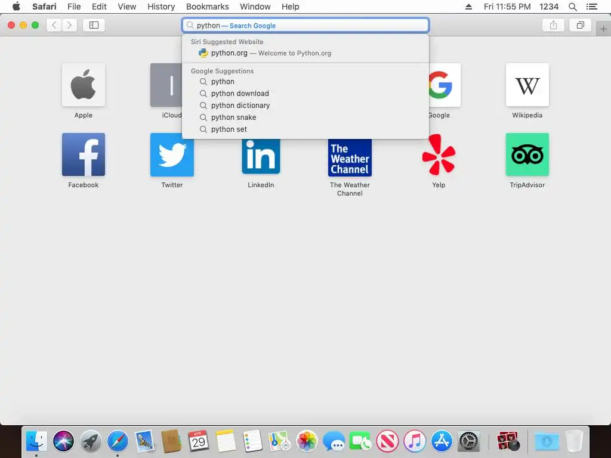Open Reminders app in Dock
611x458 pixels.
pyautogui.click(x=252, y=441)
